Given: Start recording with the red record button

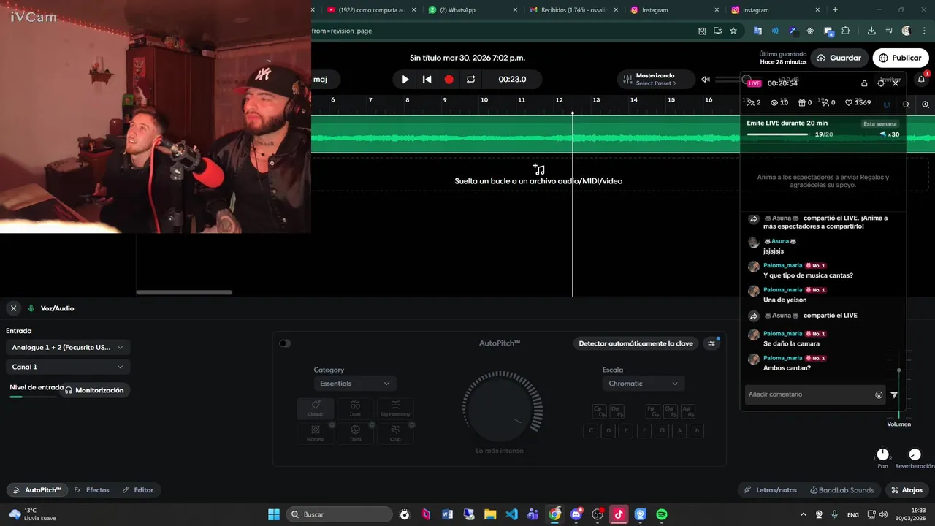Looking at the screenshot, I should click(x=449, y=79).
